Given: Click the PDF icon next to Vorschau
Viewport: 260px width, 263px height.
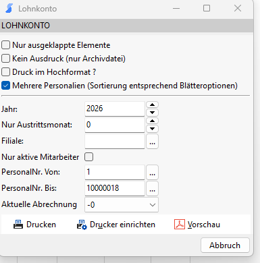Looking at the screenshot, I should pos(180,225).
